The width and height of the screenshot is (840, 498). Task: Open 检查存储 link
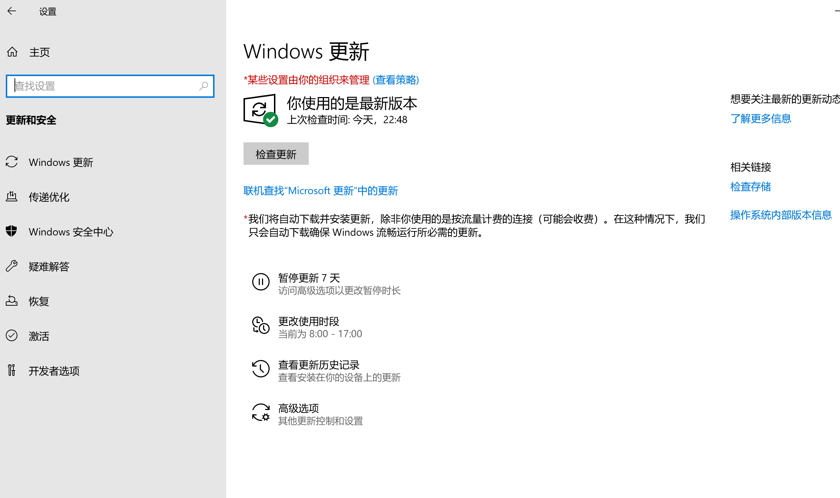click(x=750, y=187)
